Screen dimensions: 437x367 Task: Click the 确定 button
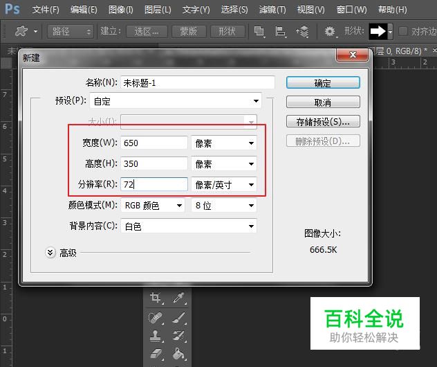tap(323, 82)
